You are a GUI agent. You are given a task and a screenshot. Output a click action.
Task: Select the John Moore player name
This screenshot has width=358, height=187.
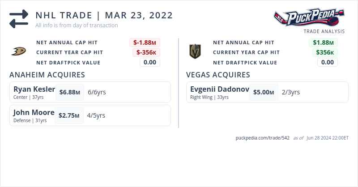(34, 112)
